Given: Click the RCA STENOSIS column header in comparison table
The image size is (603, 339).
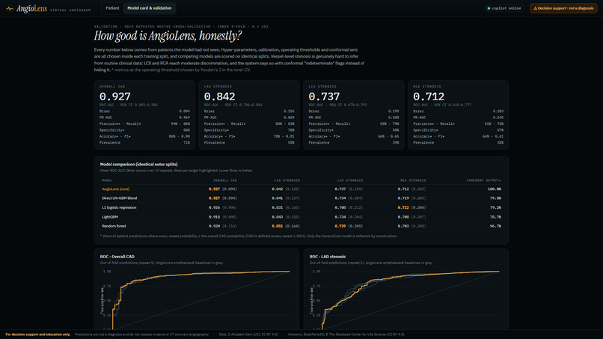Looking at the screenshot, I should [413, 180].
